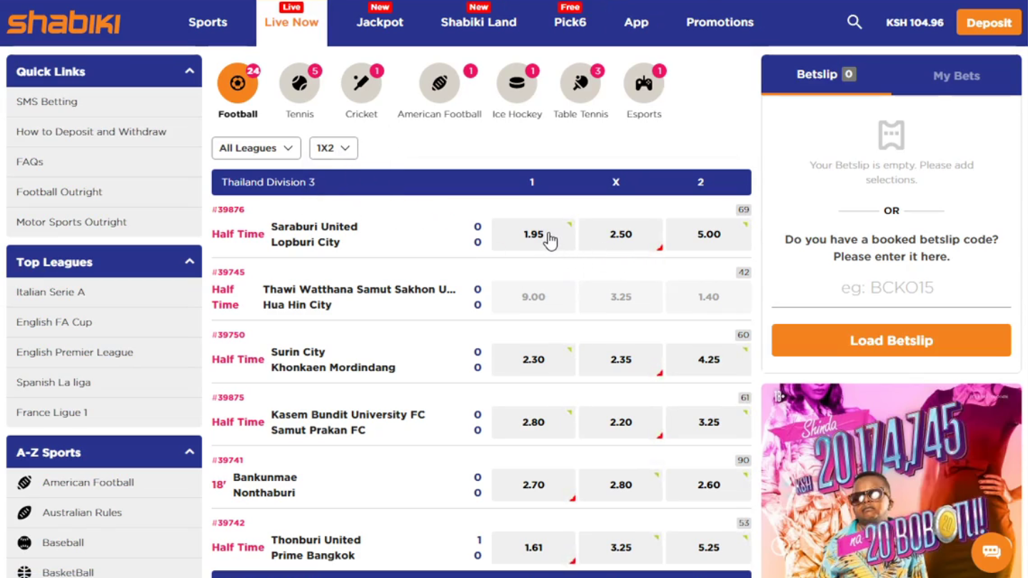Image resolution: width=1028 pixels, height=578 pixels.
Task: Collapse the Quick Links panel
Action: coord(189,71)
